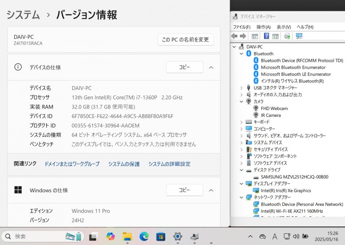Open the システムの詳細設定 link
This screenshot has width=345, height=245.
tap(169, 164)
